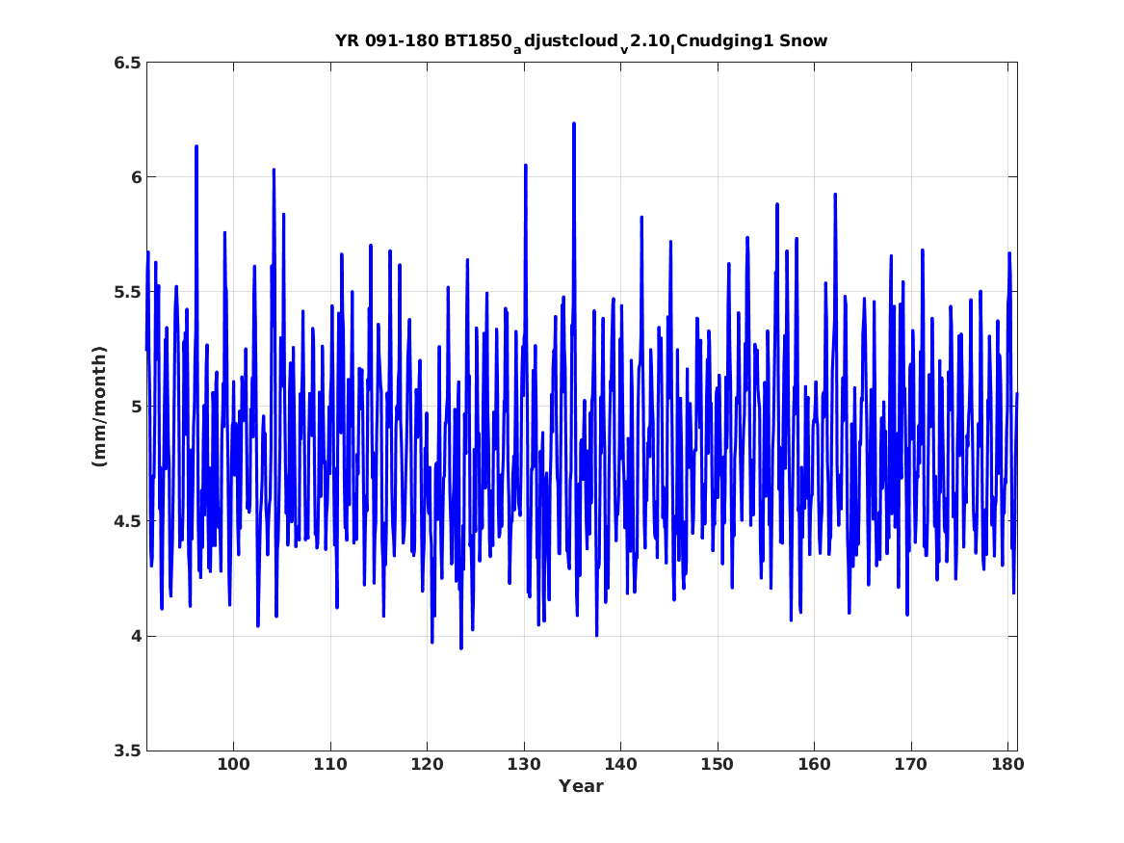Click the y-axis tick label 3.5

tap(127, 751)
